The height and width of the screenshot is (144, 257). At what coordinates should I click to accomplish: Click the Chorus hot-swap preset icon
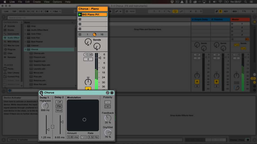(x=108, y=93)
